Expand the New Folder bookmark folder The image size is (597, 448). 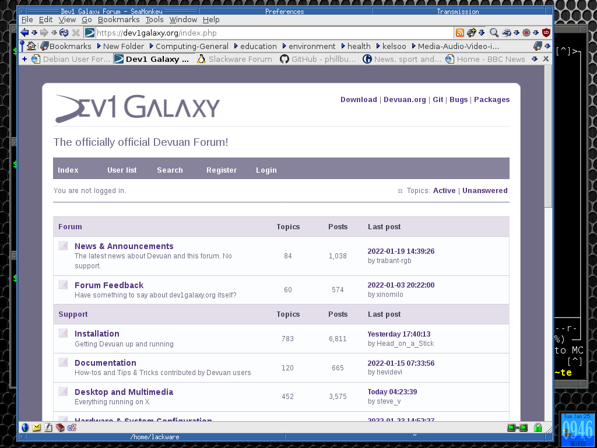(120, 46)
